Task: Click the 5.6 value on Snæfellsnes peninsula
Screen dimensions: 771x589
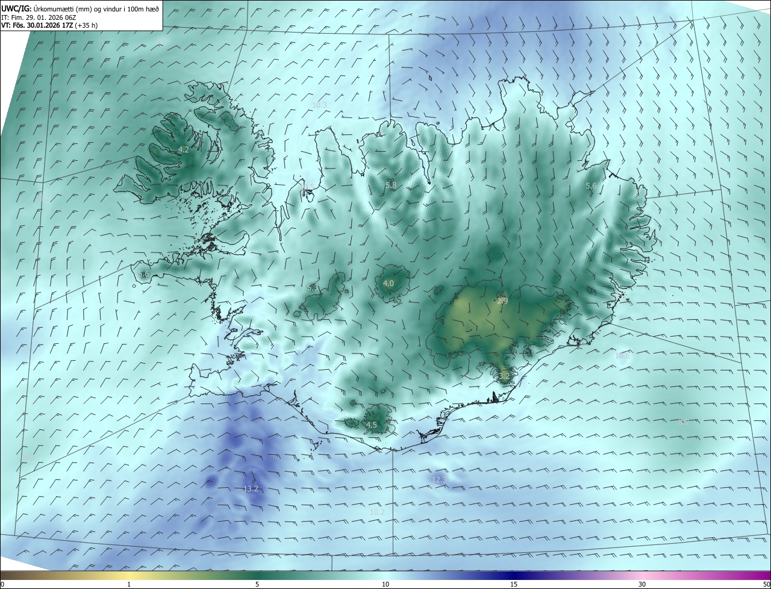Action: coord(143,275)
